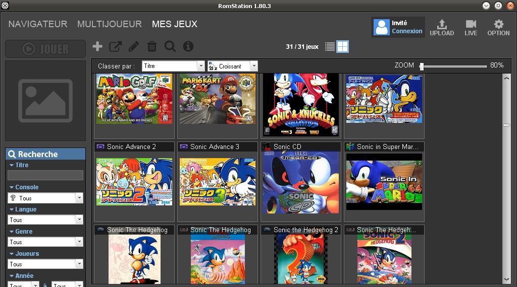Click the placeholder image preview panel

(x=45, y=101)
